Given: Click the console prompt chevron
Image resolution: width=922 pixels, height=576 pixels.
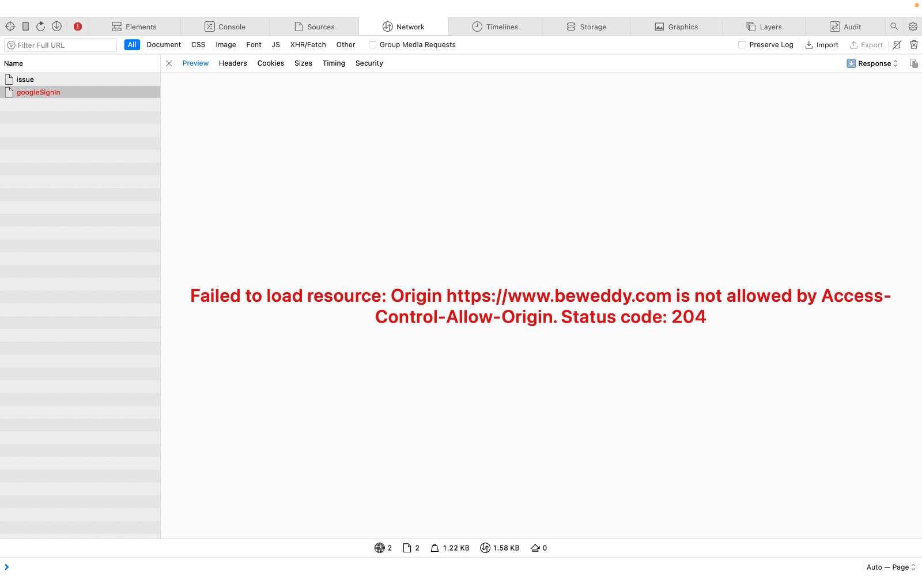Looking at the screenshot, I should point(6,567).
